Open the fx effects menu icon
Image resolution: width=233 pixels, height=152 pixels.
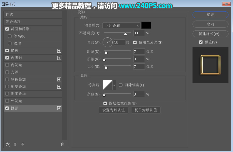[8, 144]
